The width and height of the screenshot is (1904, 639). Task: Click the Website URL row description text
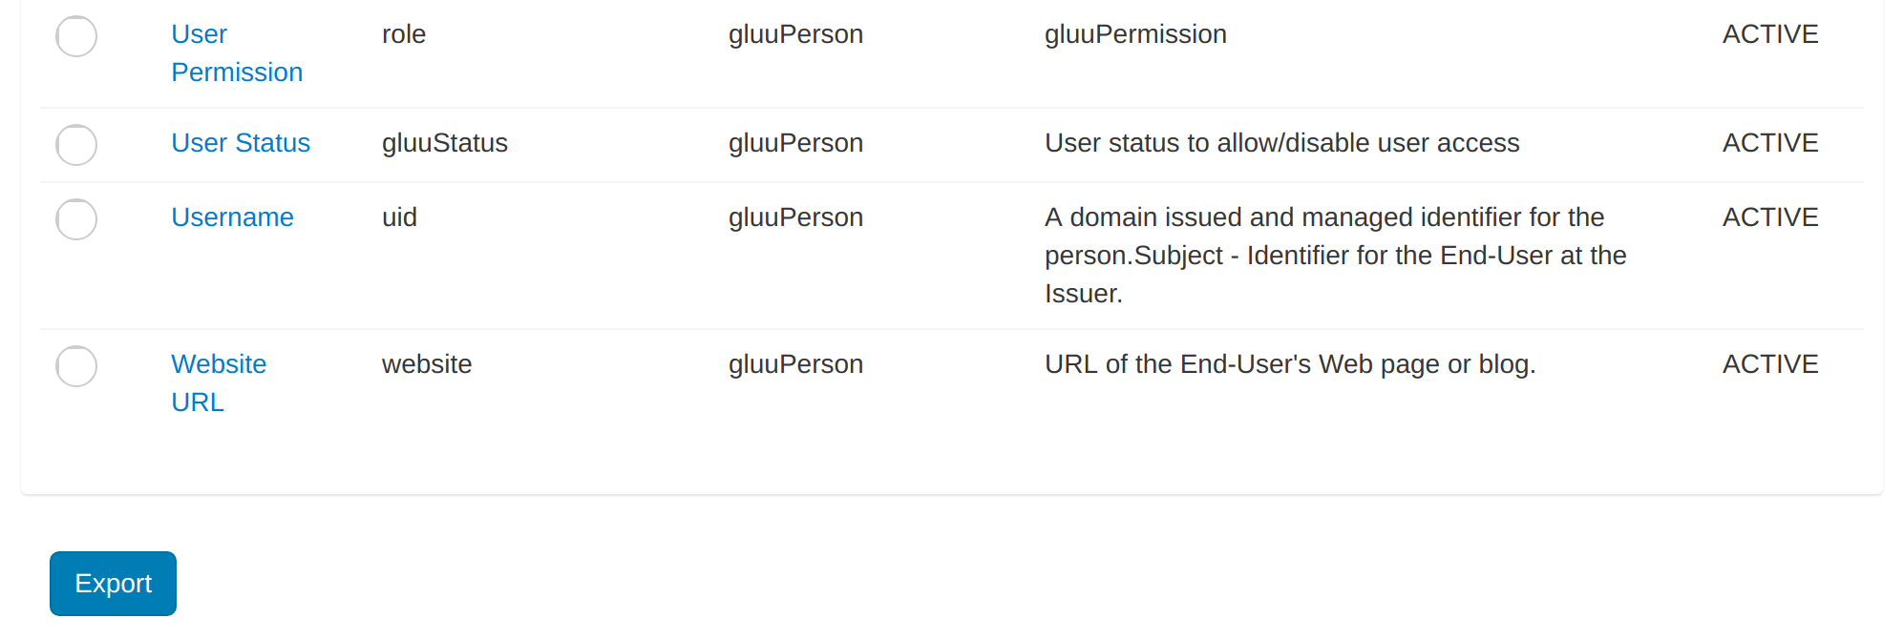pyautogui.click(x=1290, y=363)
